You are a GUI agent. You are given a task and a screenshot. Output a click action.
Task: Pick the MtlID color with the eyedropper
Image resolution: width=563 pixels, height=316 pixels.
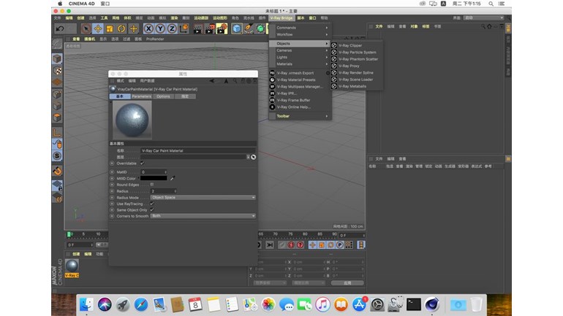click(x=173, y=177)
